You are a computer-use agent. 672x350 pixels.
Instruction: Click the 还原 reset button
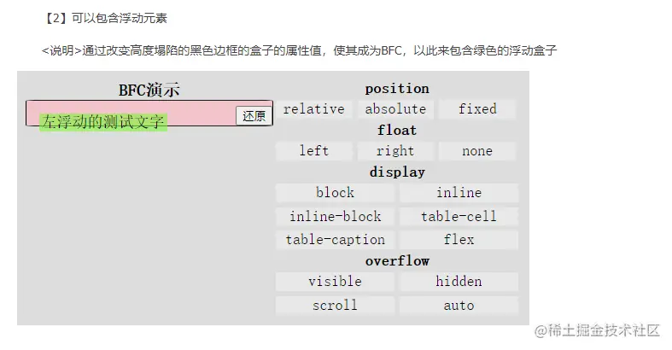click(x=254, y=115)
